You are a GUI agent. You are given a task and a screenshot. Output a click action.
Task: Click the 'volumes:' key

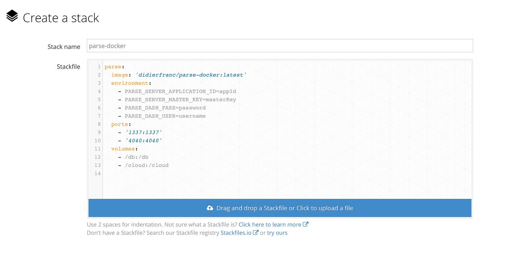pyautogui.click(x=124, y=149)
